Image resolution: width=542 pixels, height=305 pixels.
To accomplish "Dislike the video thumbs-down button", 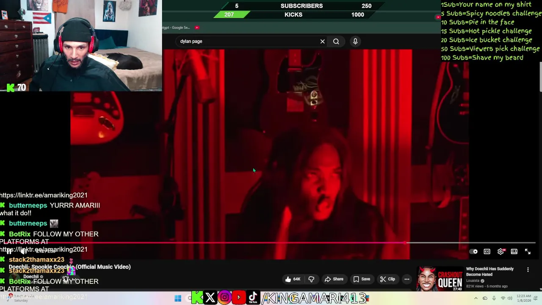I will [311, 279].
